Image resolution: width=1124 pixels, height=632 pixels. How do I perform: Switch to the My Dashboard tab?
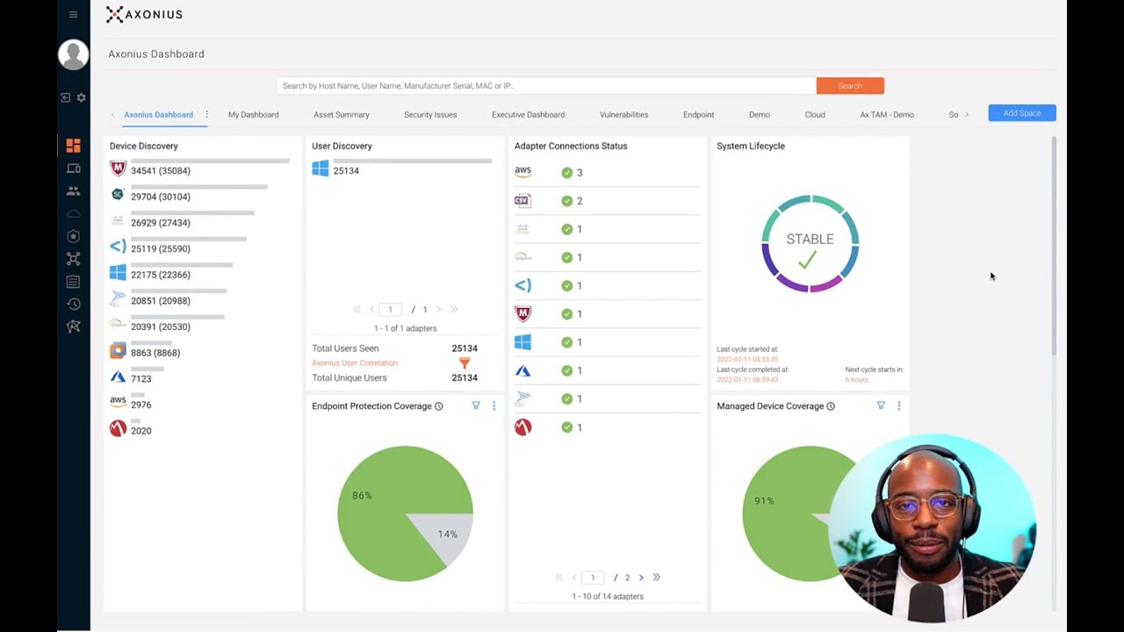[x=253, y=114]
